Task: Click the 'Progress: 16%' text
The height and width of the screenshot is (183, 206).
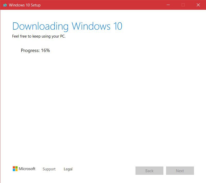Action: click(35, 50)
